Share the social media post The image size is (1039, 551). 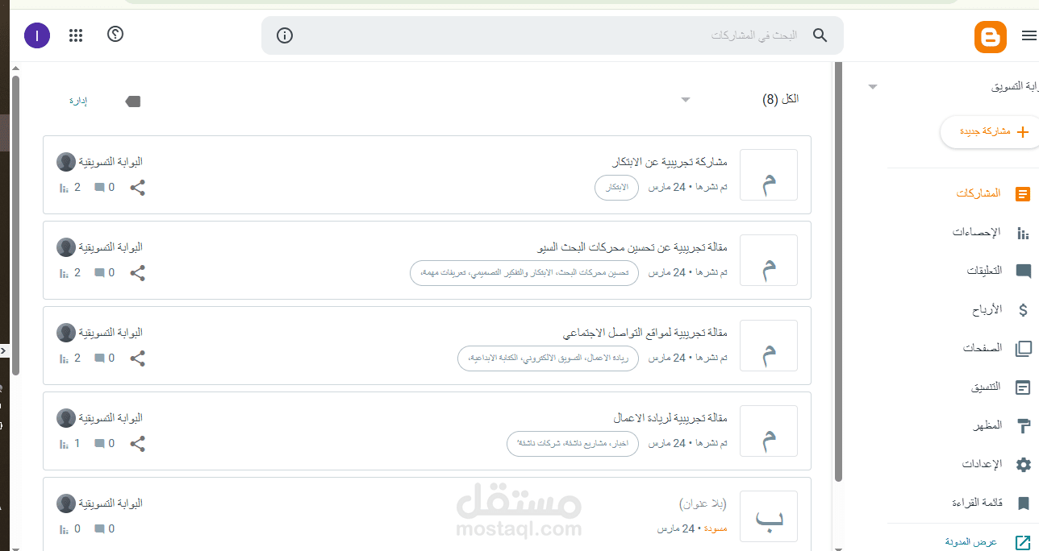point(138,358)
